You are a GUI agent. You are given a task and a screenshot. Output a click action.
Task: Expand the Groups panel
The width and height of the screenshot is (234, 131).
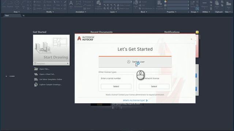[x=195, y=12]
